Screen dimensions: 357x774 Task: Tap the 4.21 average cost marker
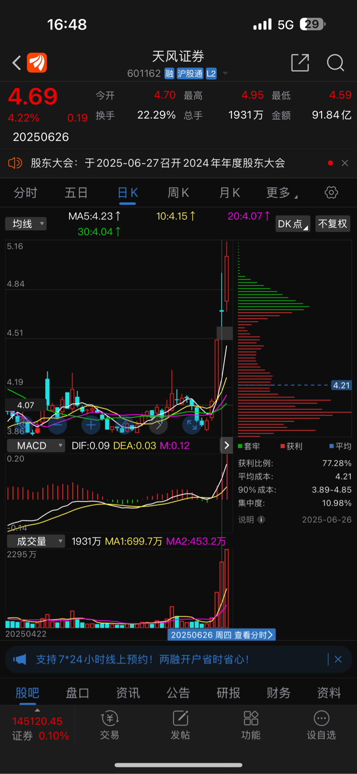coord(341,385)
